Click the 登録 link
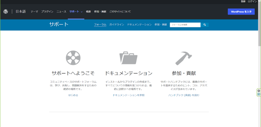This screenshot has width=261, height=127. click(243, 1)
